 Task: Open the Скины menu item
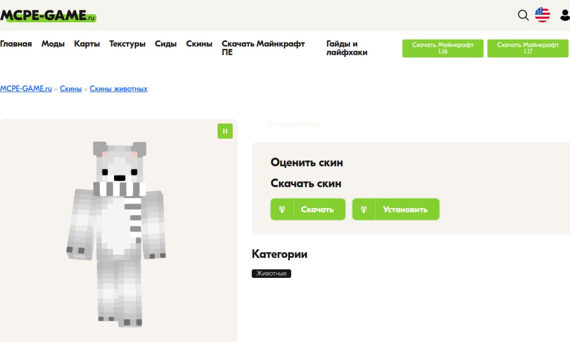click(199, 44)
